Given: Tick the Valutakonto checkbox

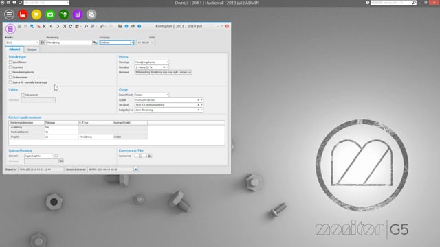Looking at the screenshot, I should point(23,95).
